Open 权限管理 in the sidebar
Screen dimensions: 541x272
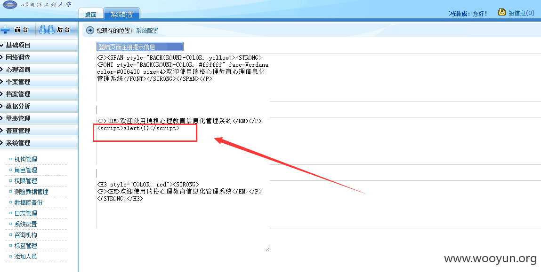tap(25, 181)
